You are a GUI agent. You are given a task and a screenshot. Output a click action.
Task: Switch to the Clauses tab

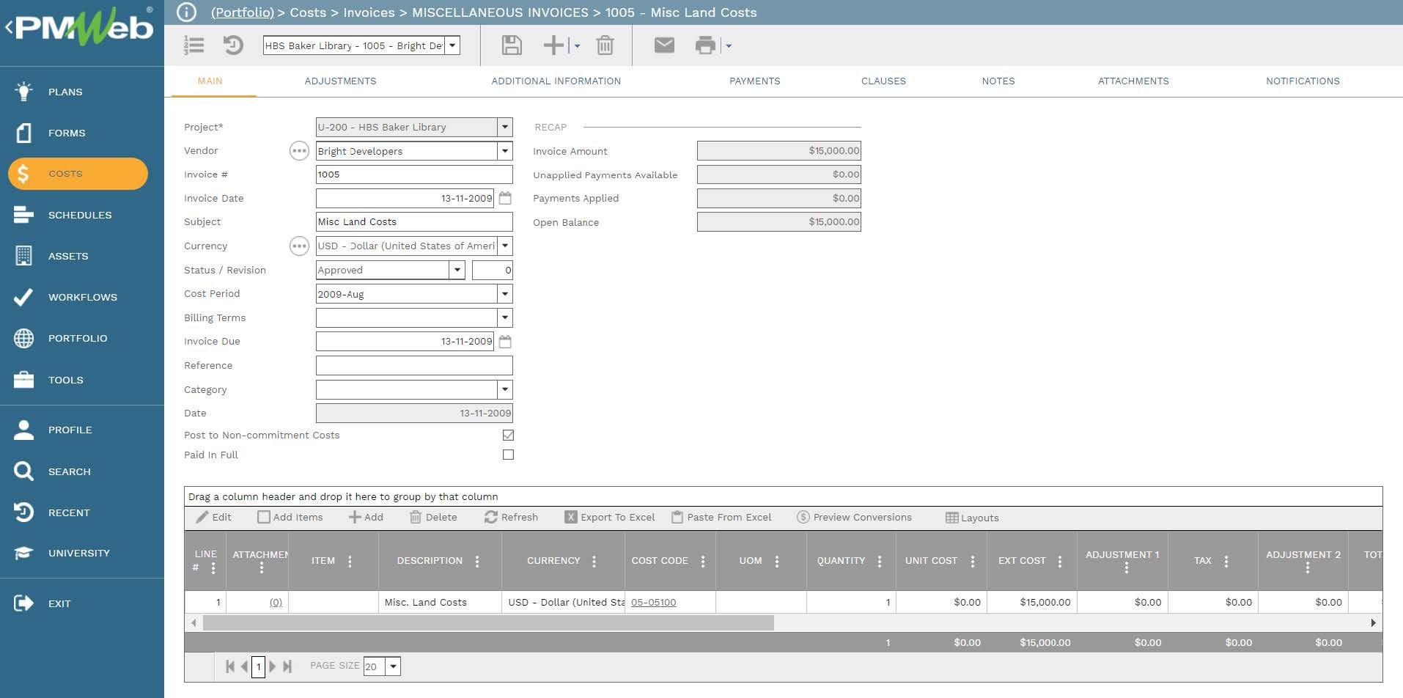(883, 81)
